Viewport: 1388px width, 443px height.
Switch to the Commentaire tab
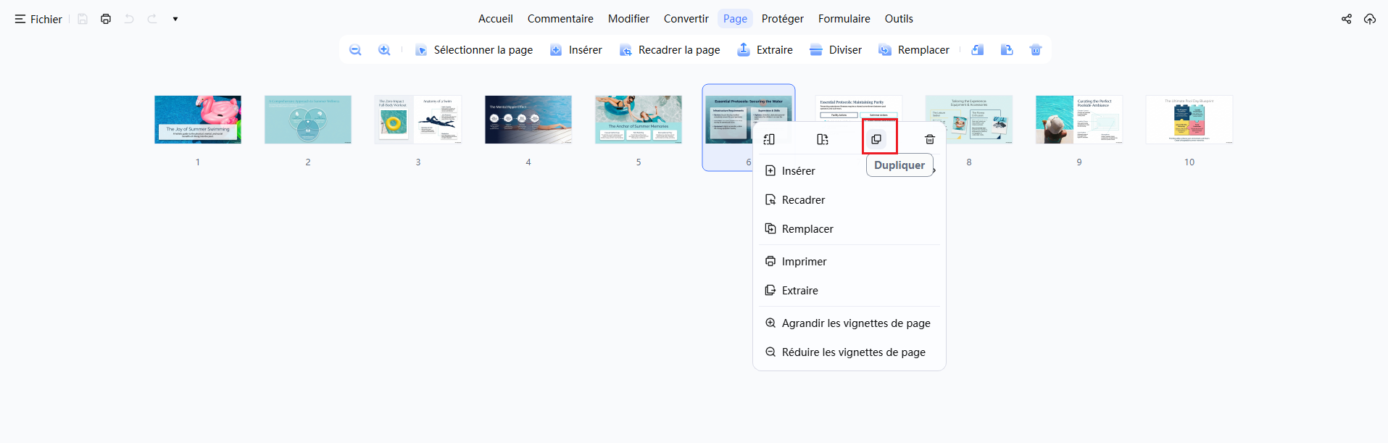click(560, 19)
